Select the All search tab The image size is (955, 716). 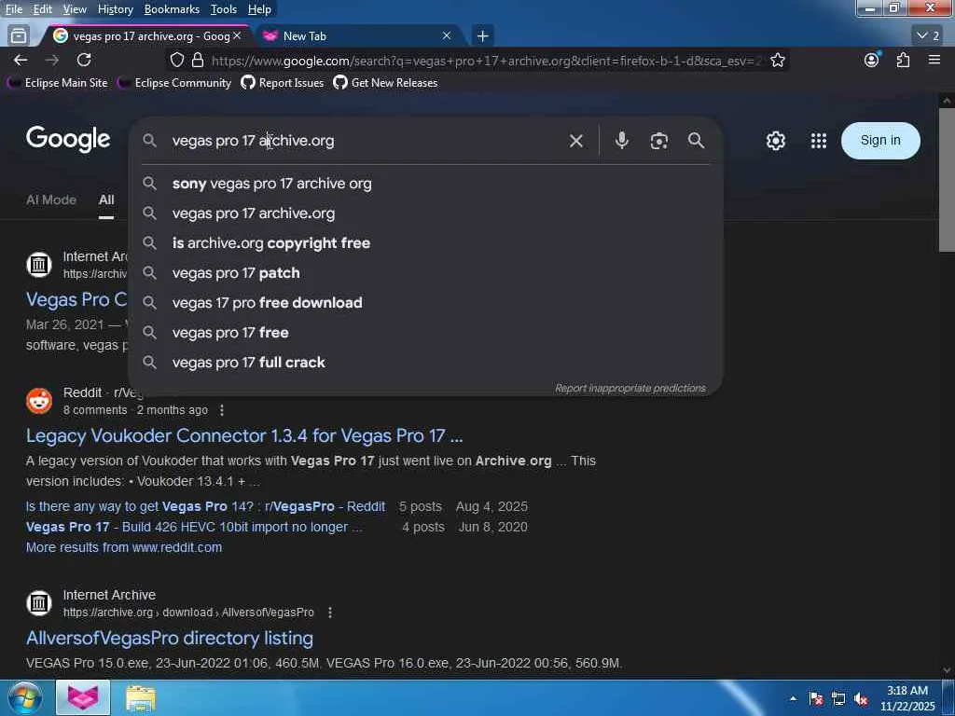point(106,200)
